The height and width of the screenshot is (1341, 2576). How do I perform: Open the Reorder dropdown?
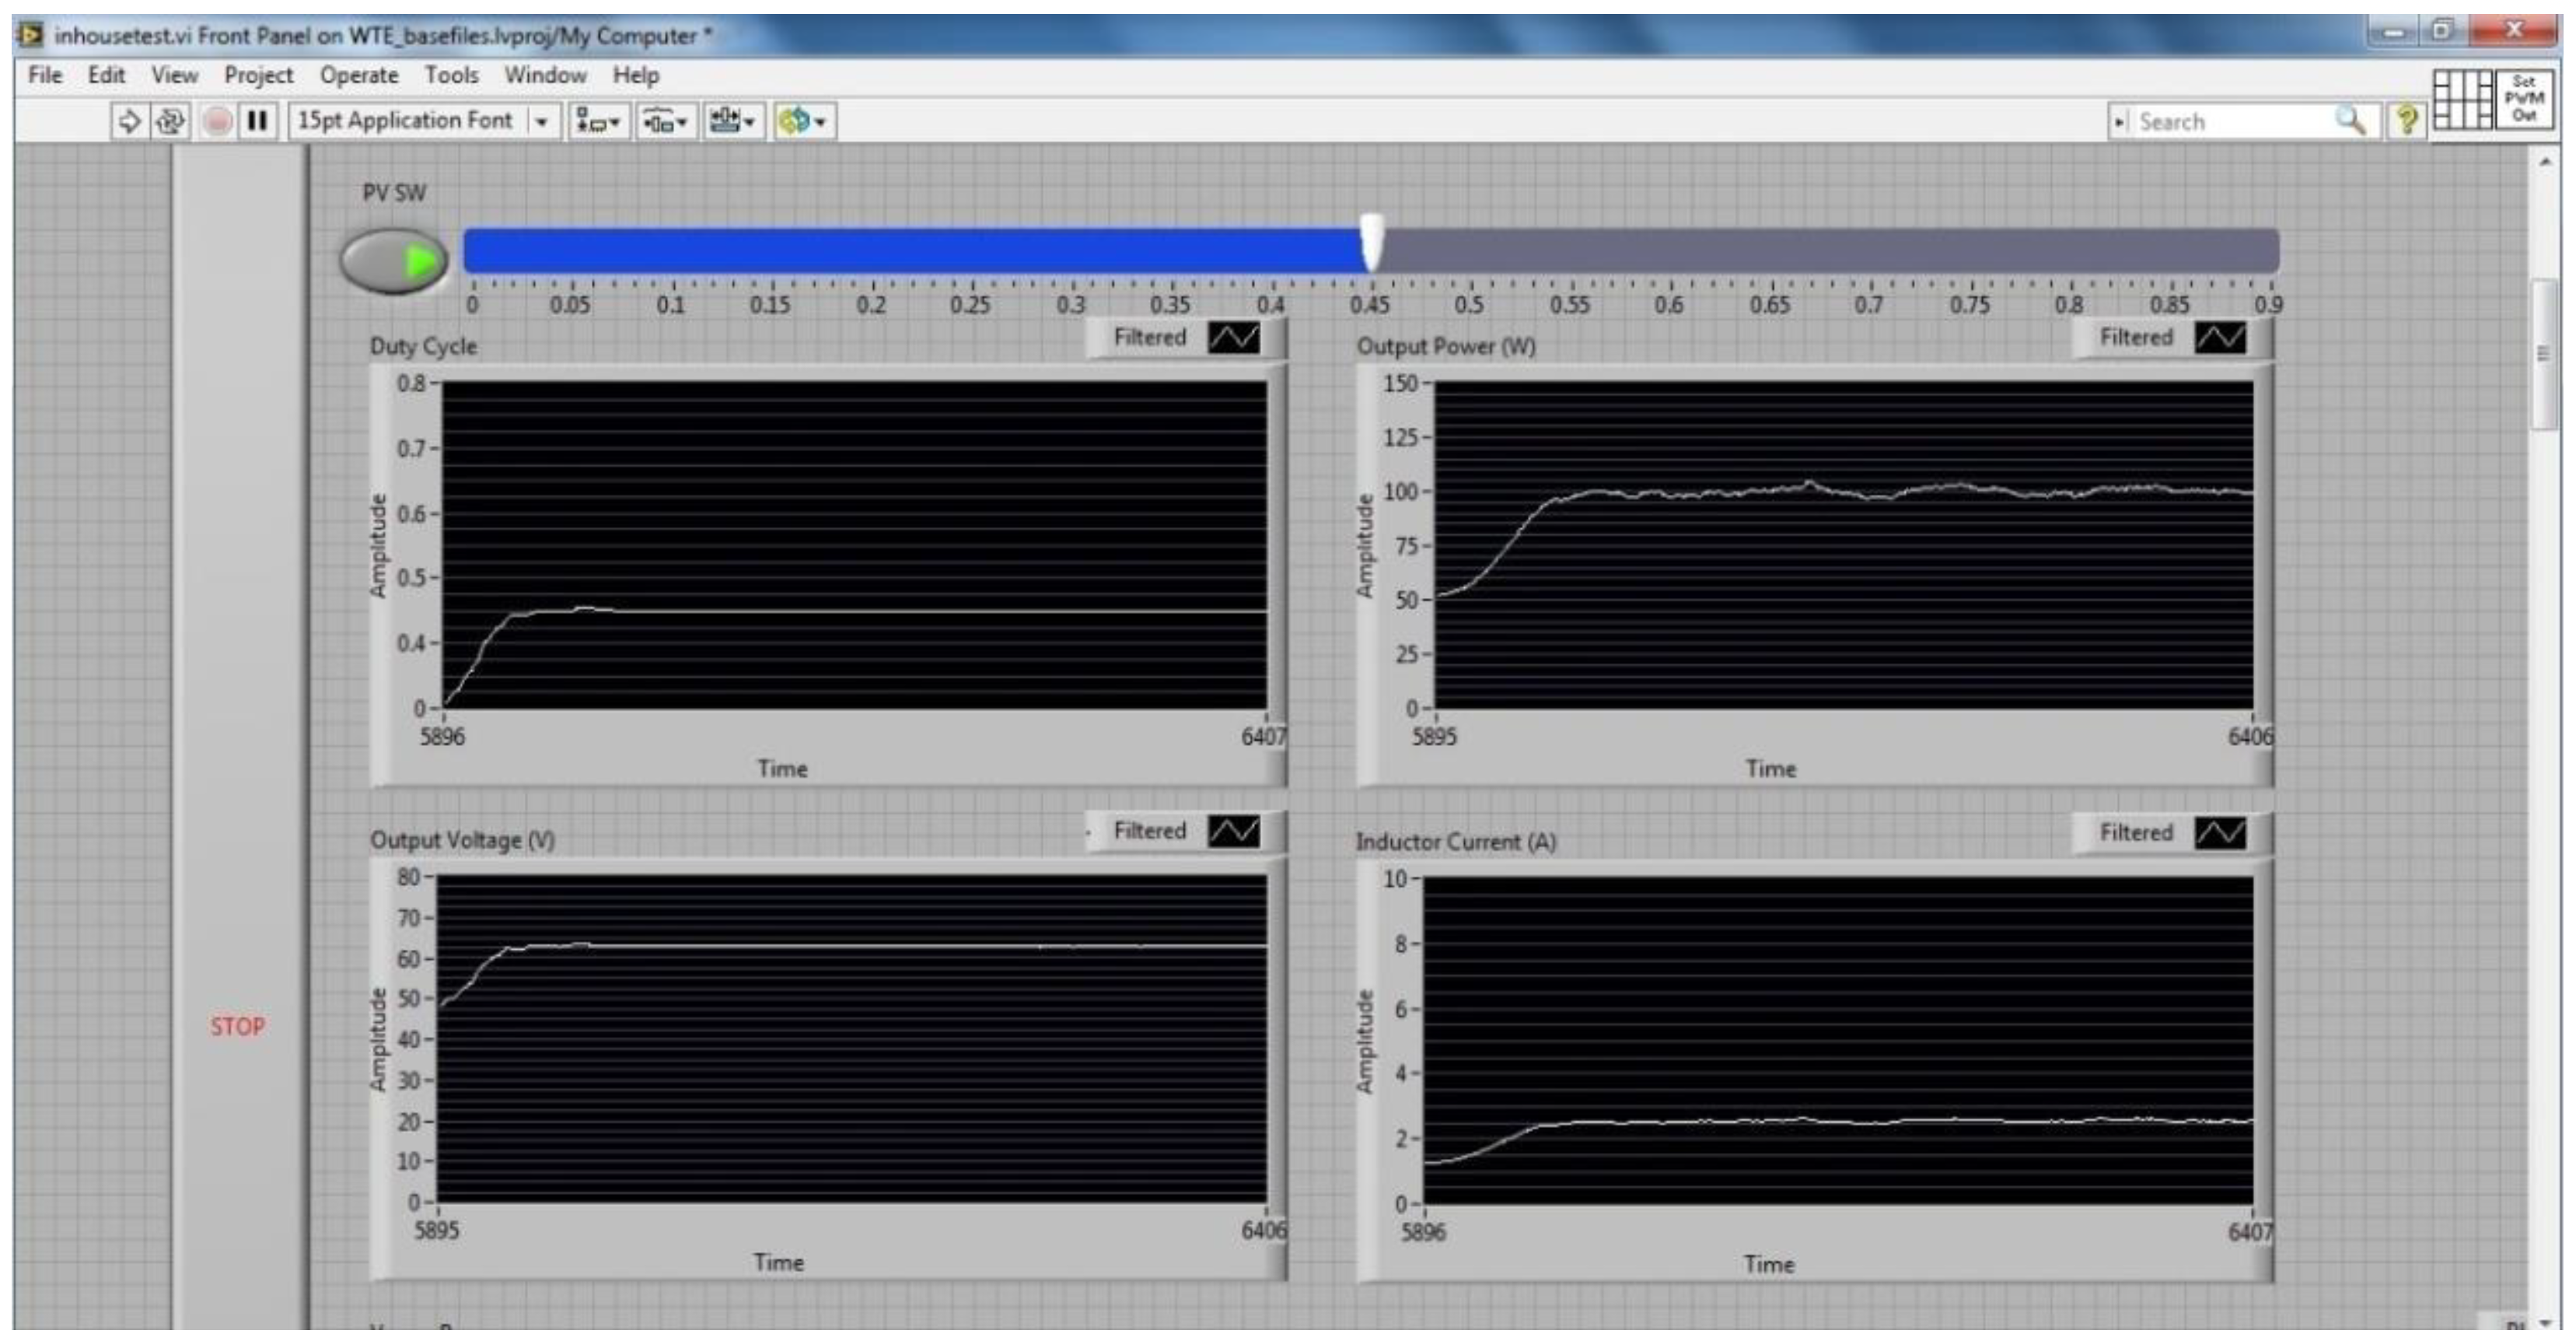click(x=804, y=121)
